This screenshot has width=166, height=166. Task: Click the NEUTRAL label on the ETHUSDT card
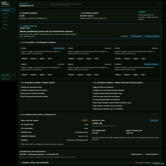(x=108, y=48)
